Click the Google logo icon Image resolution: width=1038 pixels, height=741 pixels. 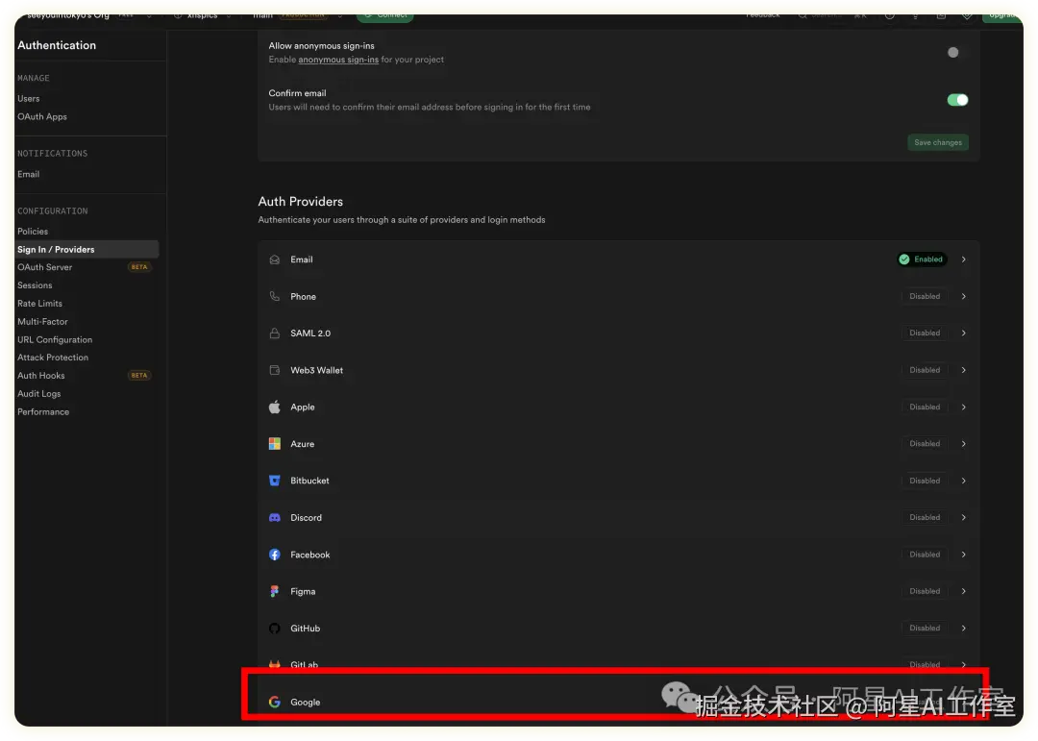coord(275,702)
